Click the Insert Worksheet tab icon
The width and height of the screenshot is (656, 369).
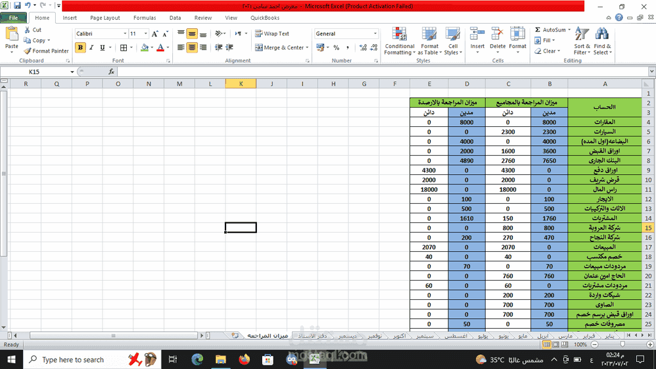(x=235, y=336)
